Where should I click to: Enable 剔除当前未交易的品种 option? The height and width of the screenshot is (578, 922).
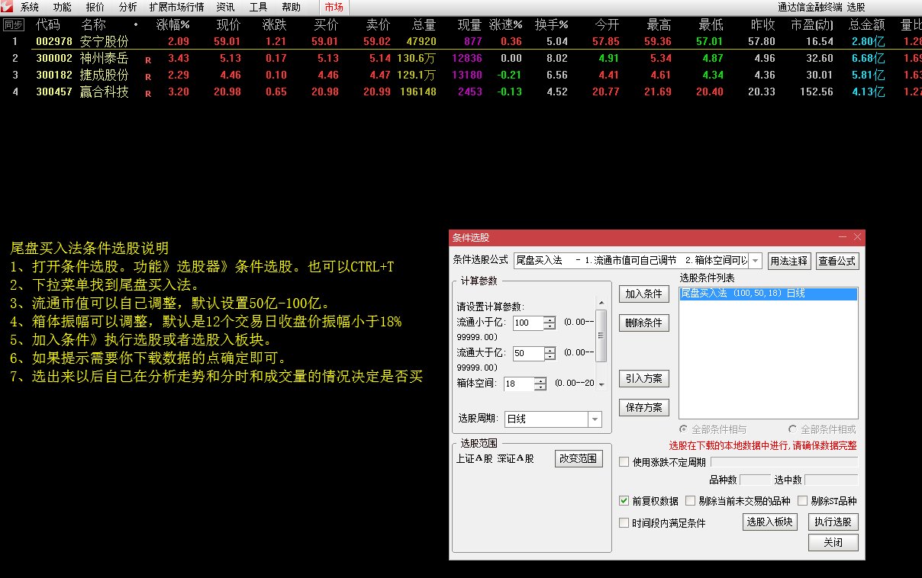coord(690,501)
